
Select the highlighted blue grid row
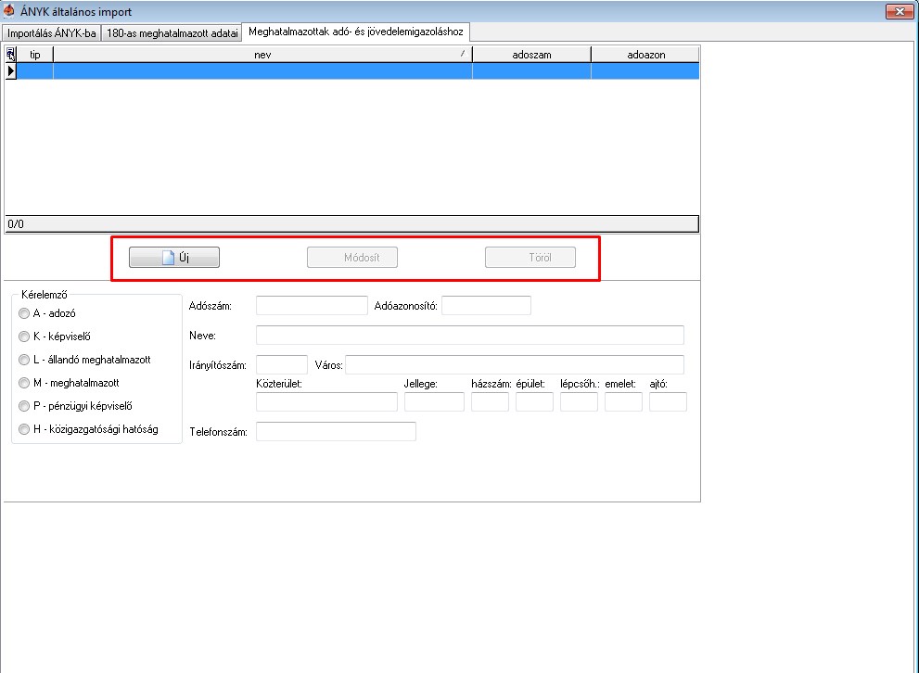tap(358, 70)
